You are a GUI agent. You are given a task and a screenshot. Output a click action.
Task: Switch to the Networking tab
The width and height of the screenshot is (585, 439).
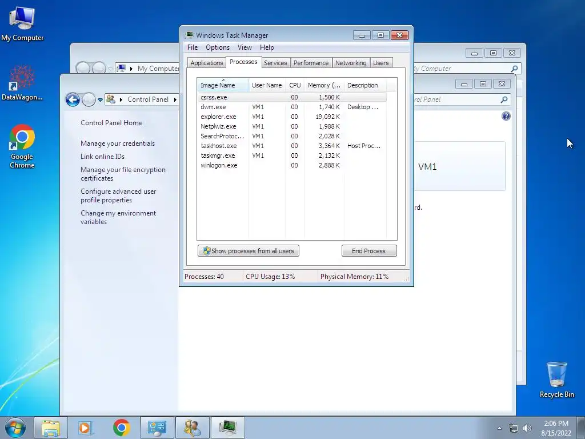pyautogui.click(x=351, y=63)
